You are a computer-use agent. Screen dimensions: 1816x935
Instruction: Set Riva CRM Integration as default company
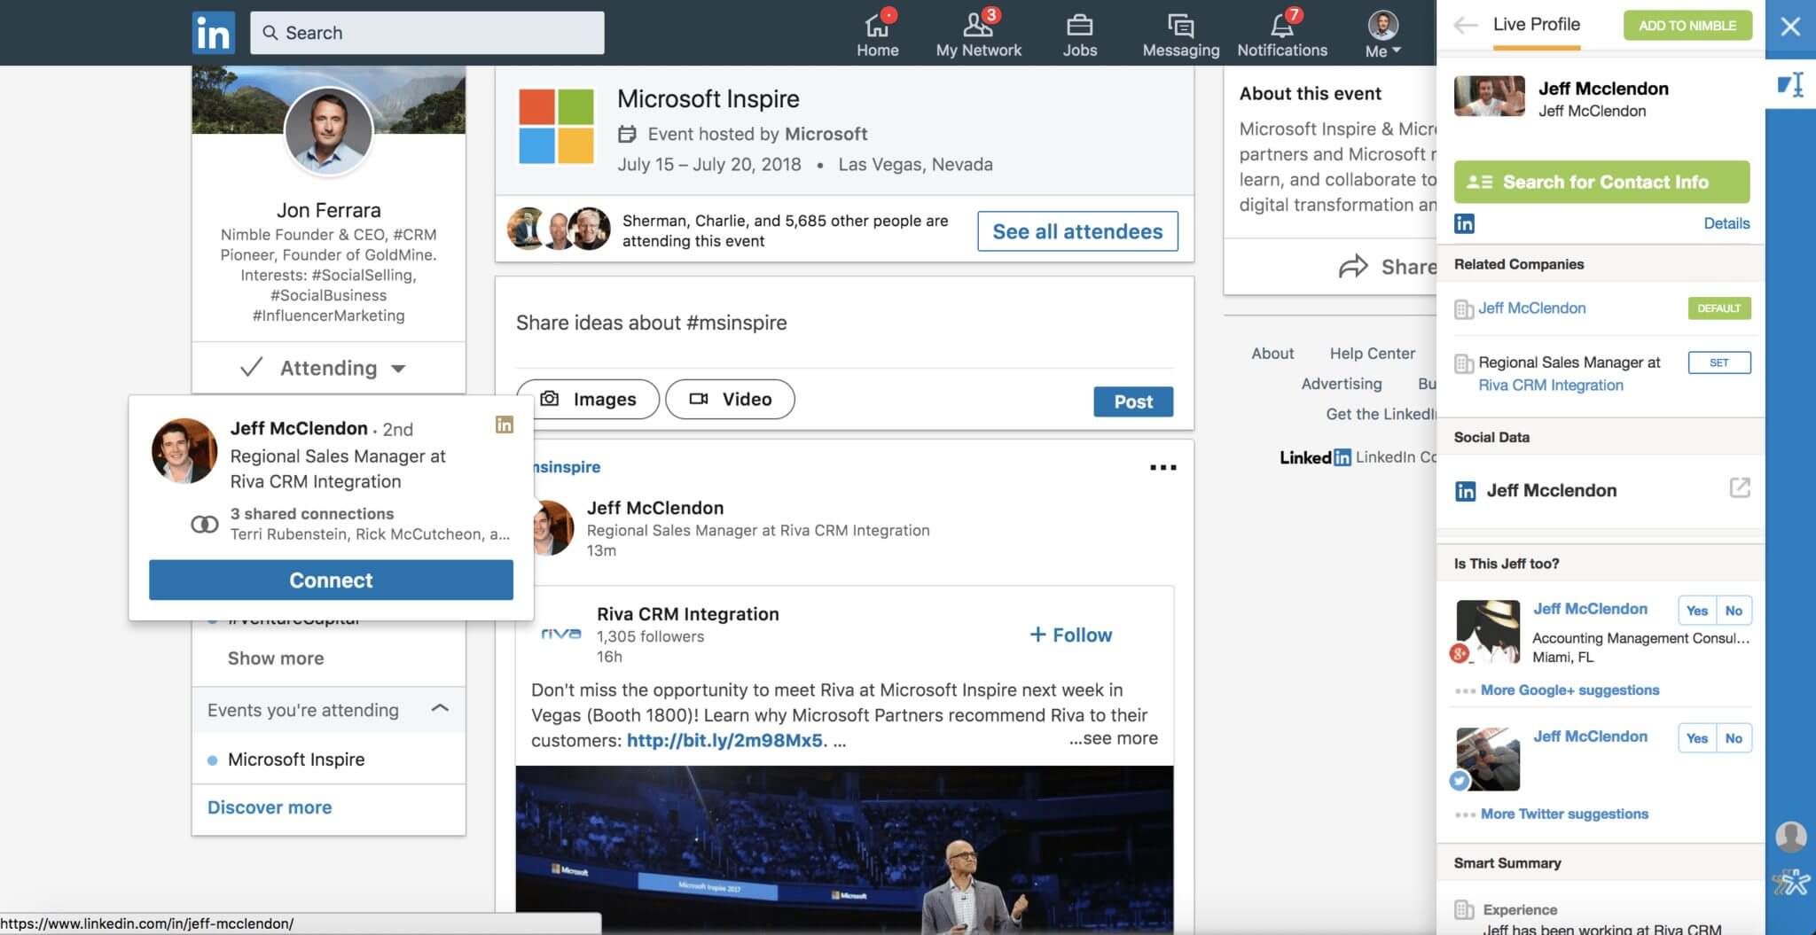point(1718,362)
